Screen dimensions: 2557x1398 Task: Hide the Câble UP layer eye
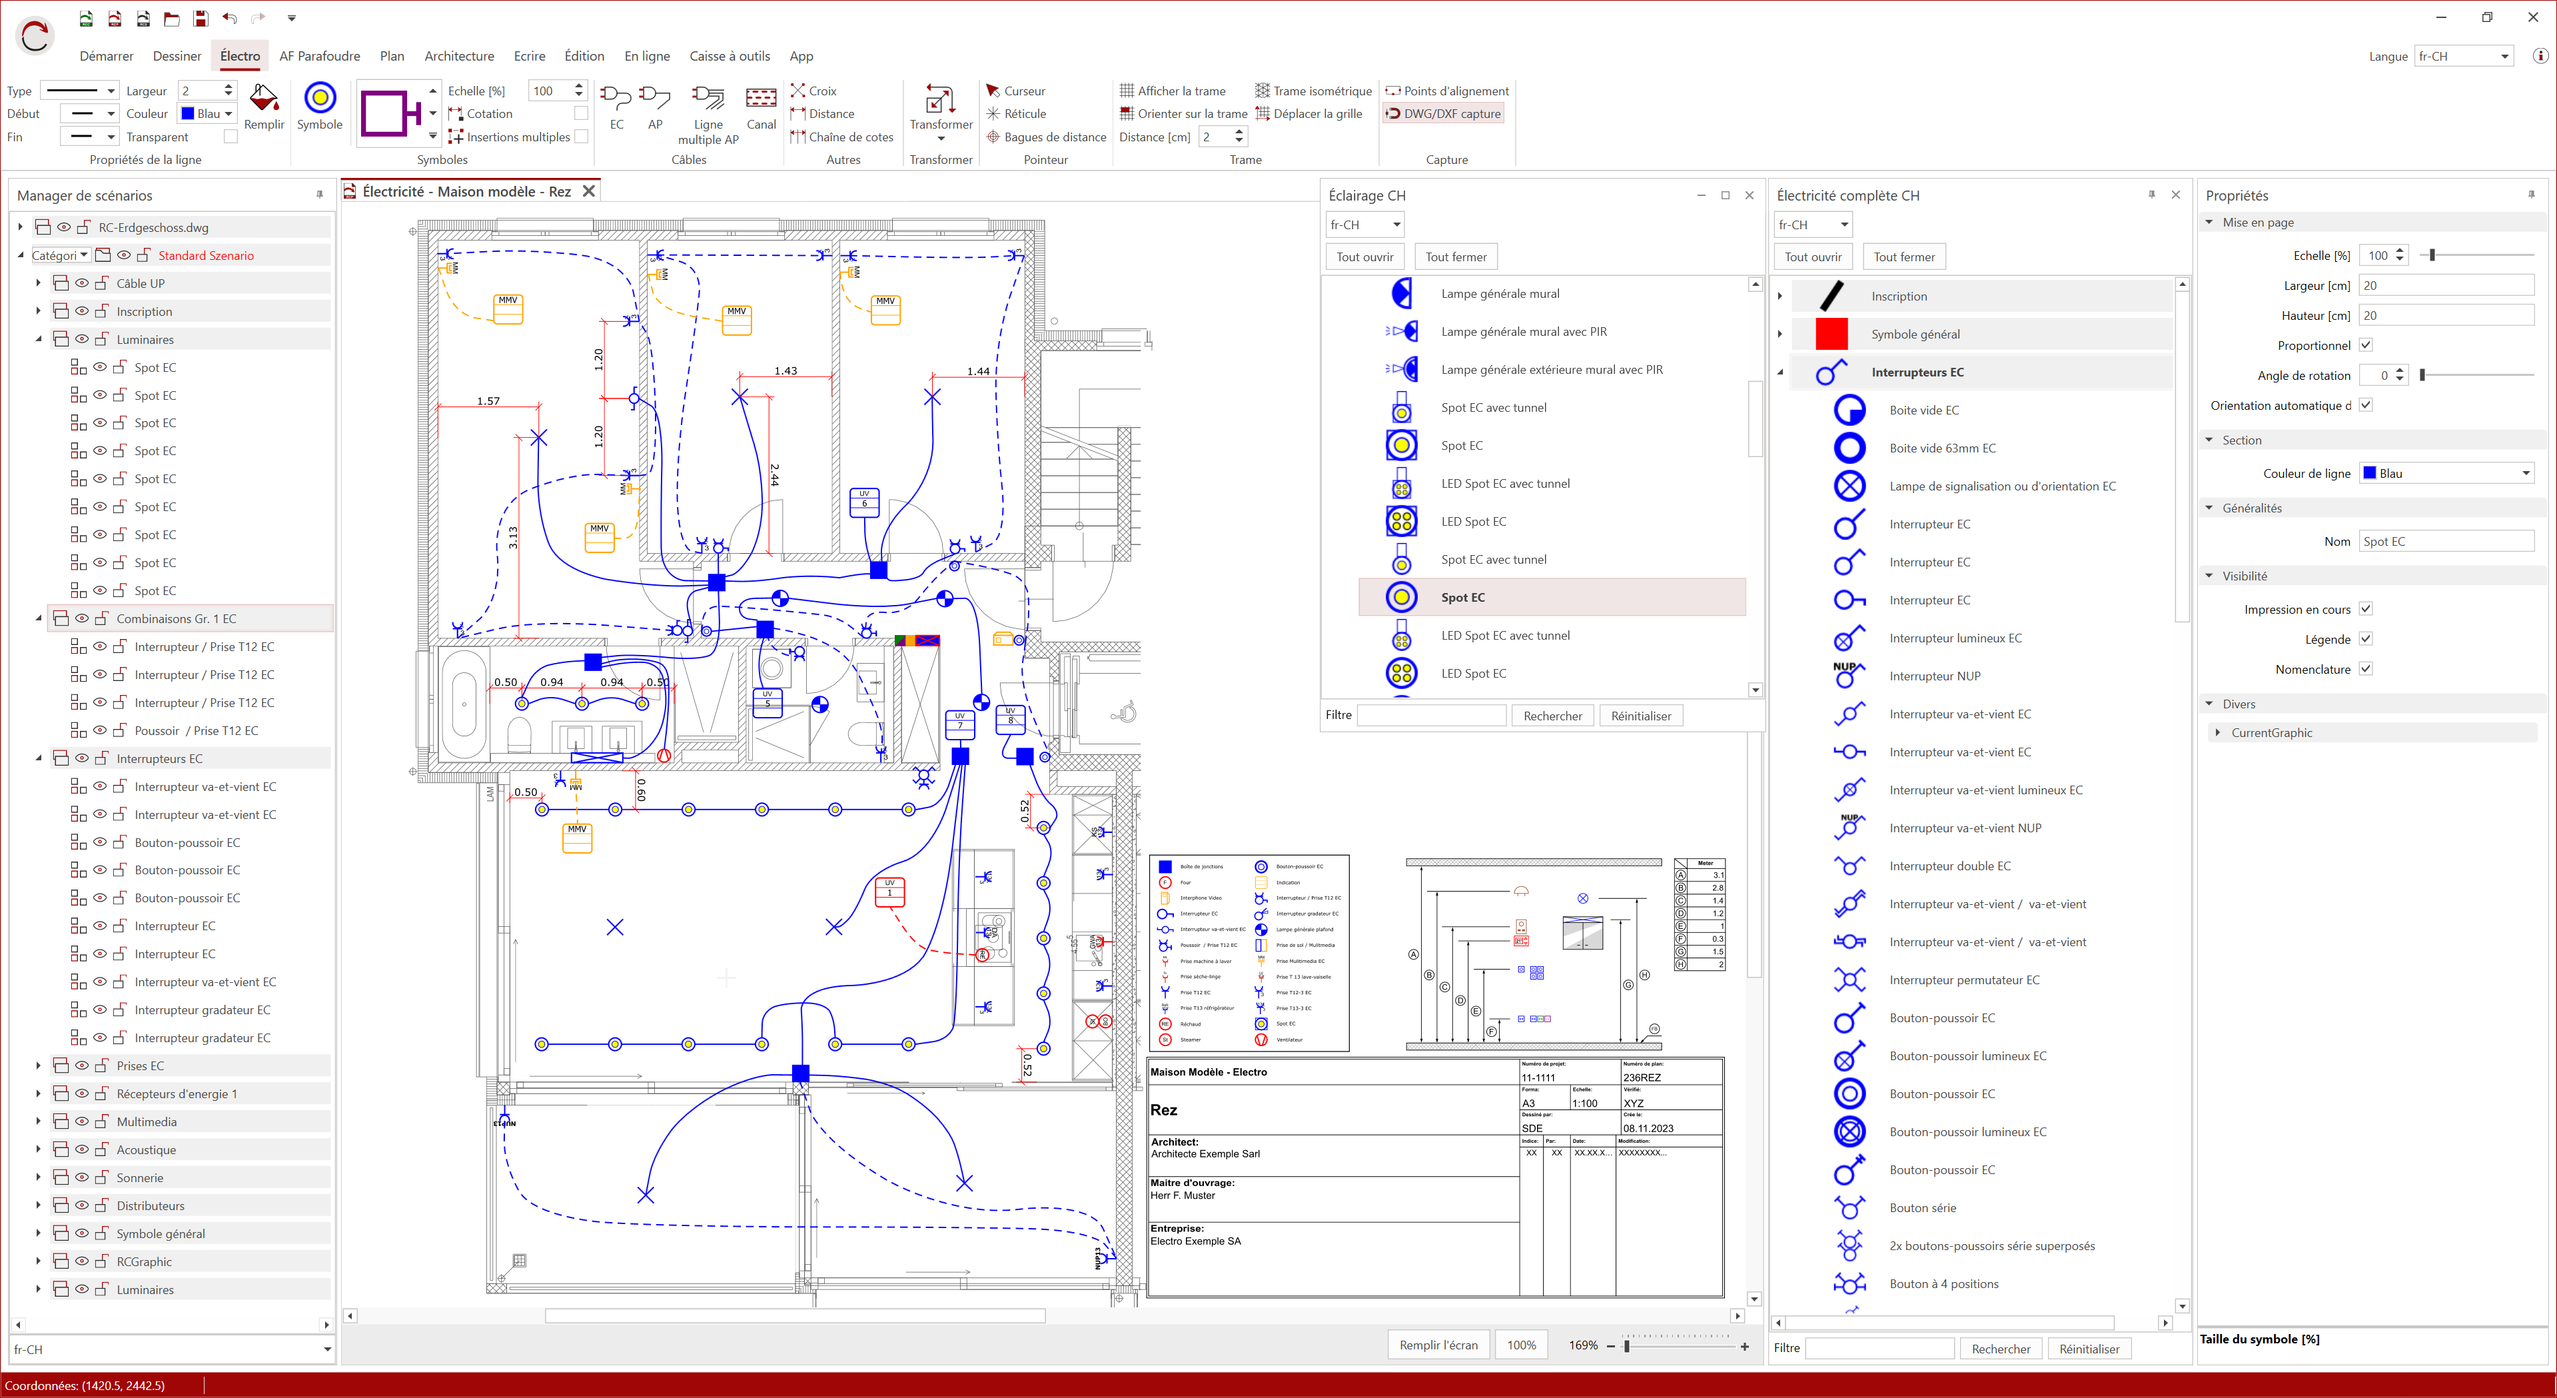[x=81, y=283]
